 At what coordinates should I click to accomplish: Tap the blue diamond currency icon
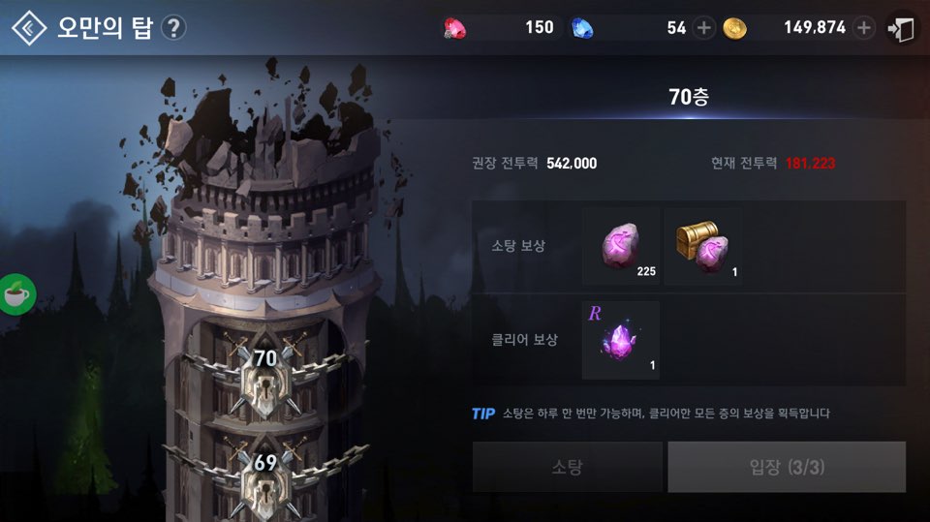point(582,28)
